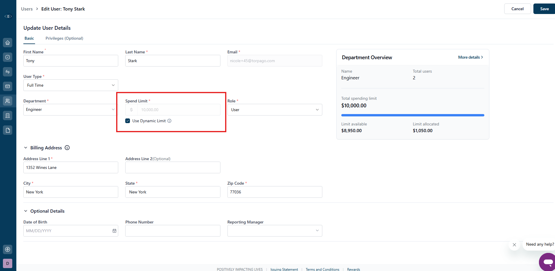
Task: Open the Date of Birth calendar icon
Action: tap(114, 231)
